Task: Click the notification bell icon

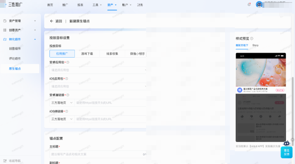Action: click(x=249, y=4)
